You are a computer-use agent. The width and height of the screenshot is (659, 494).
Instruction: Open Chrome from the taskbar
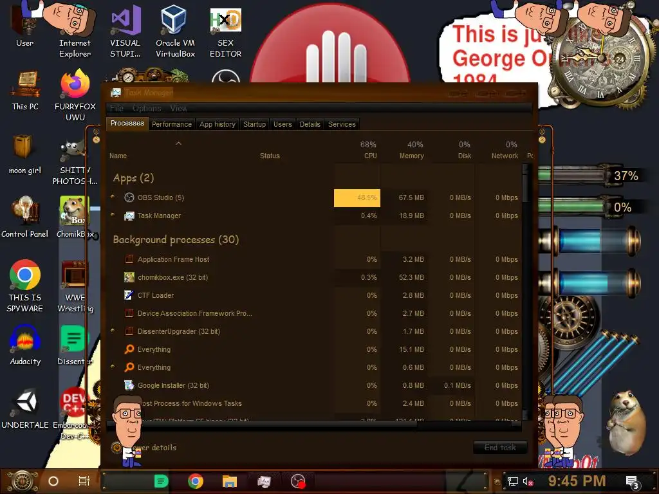[x=196, y=481]
